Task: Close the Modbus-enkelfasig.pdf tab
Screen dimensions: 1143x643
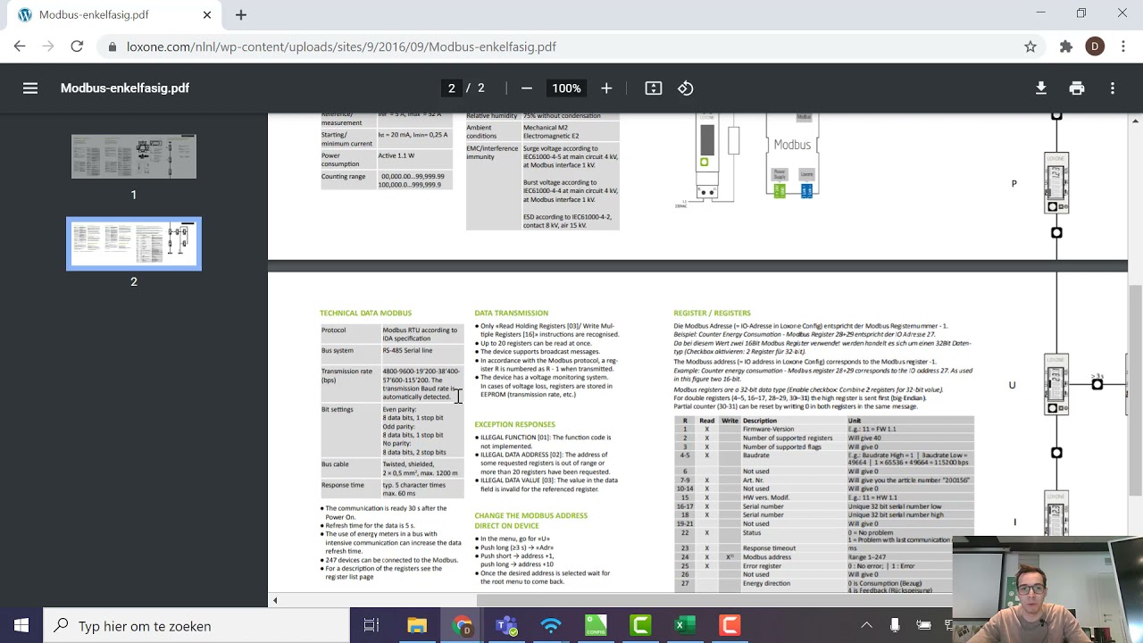Action: coord(207,14)
